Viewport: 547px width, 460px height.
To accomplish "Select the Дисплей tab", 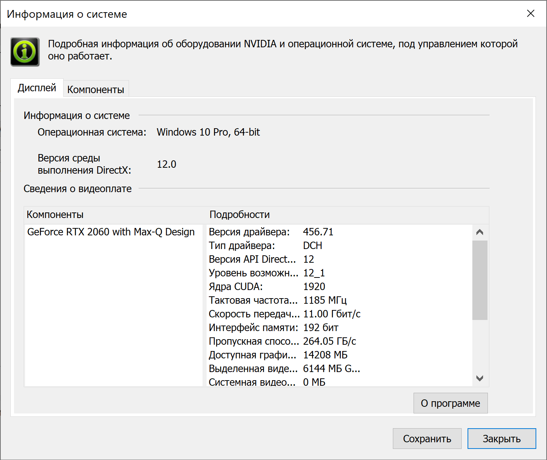I will click(x=37, y=88).
